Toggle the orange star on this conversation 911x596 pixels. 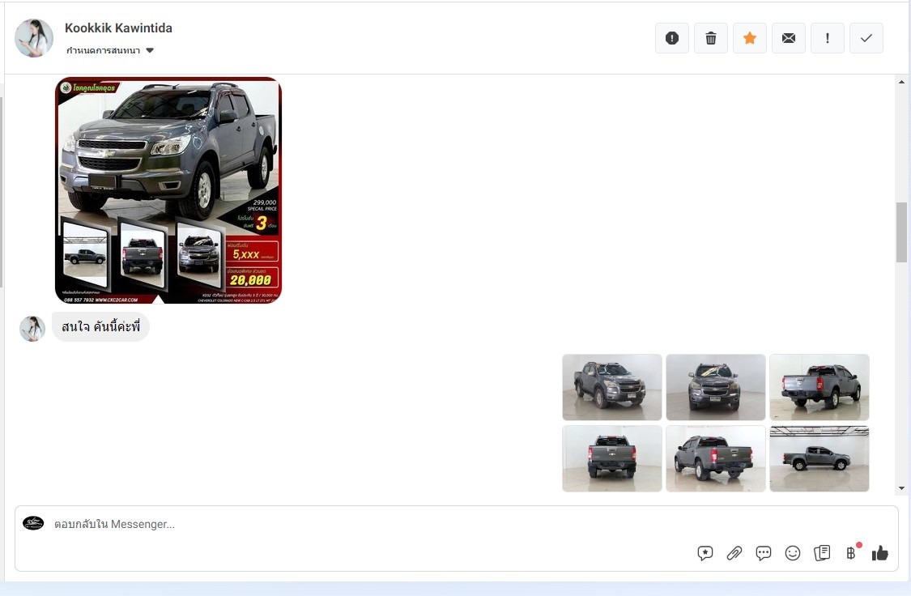point(750,38)
